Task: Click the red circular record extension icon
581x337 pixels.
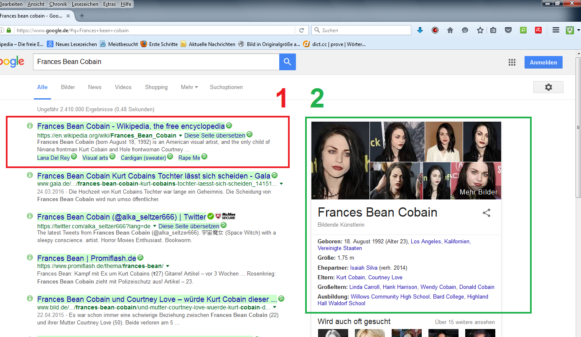Action: click(435, 30)
